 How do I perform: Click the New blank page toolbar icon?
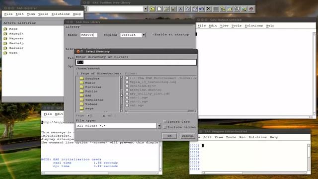pyautogui.click(x=159, y=9)
